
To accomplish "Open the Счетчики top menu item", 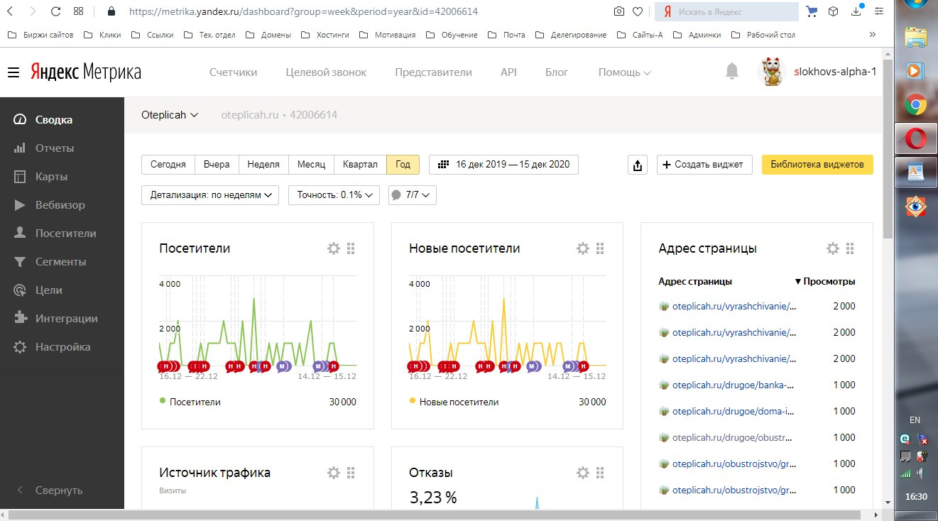I will (x=233, y=72).
